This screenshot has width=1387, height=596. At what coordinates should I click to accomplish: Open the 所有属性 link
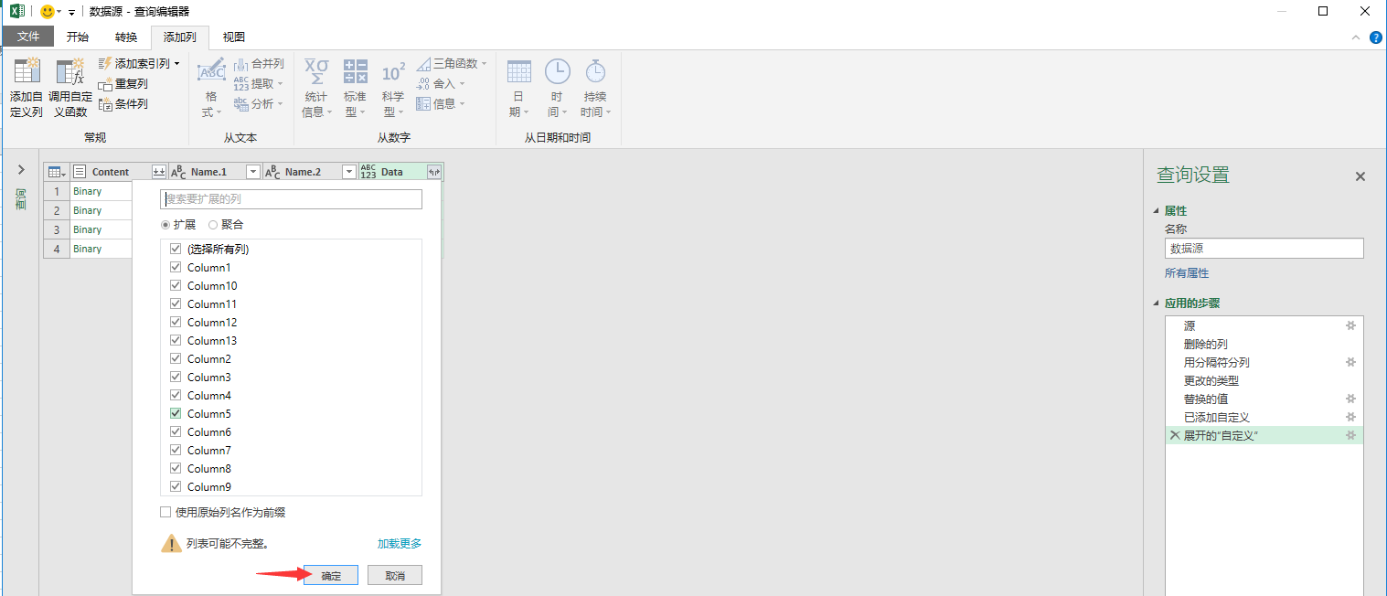[x=1187, y=273]
